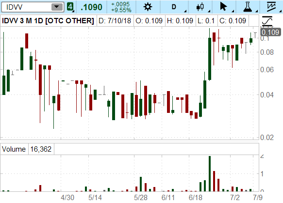The image size is (283, 203).
Task: Open the IDVV symbol dropdown arrow
Action: (x=57, y=7)
